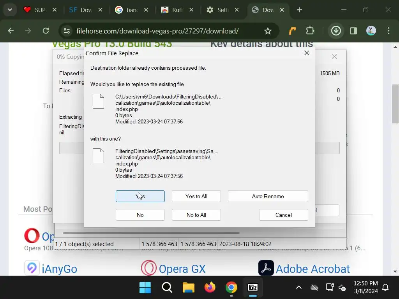399x299 pixels.
Task: Close the Settings tab
Action: 237,10
